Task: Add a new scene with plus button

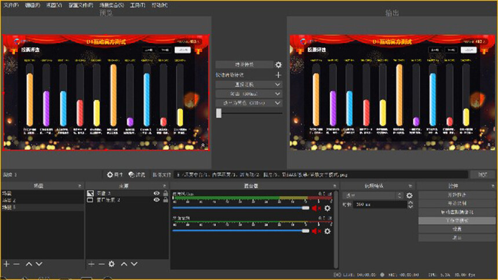Action: 6,264
